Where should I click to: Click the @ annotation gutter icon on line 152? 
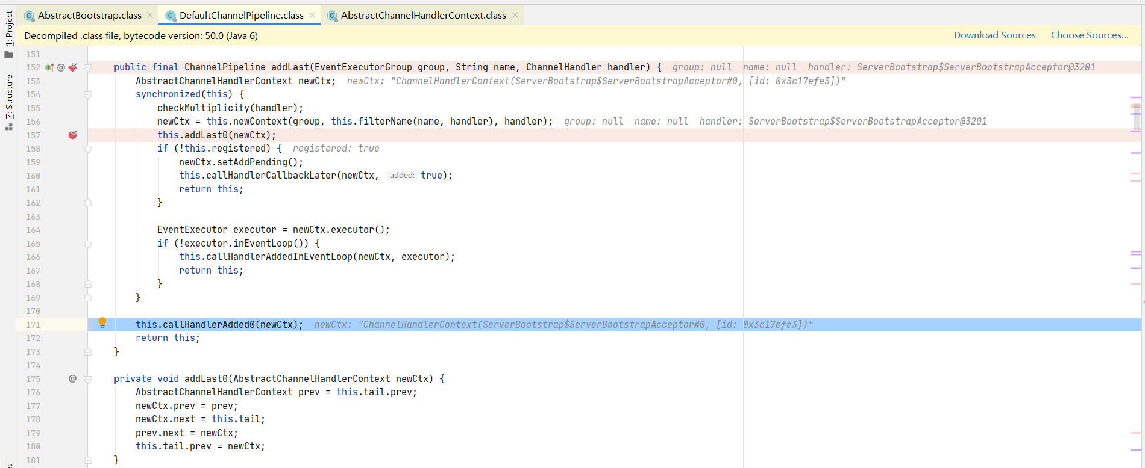coord(61,67)
